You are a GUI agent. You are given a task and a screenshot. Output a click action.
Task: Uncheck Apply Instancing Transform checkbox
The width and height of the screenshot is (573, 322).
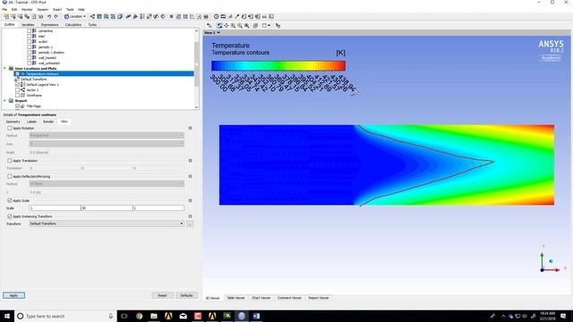(x=10, y=216)
